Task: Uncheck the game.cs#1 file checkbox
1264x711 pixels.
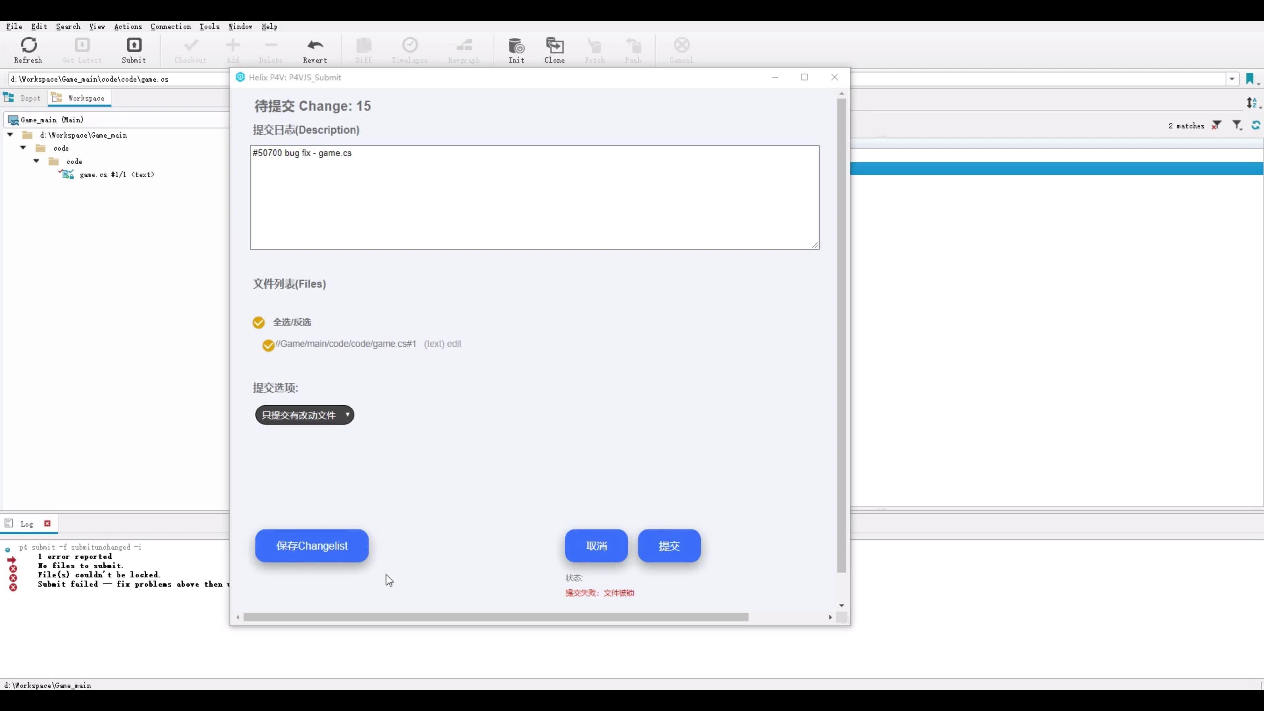Action: [268, 345]
